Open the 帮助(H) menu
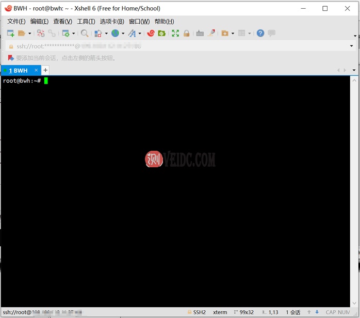The height and width of the screenshot is (318, 360). tap(164, 22)
